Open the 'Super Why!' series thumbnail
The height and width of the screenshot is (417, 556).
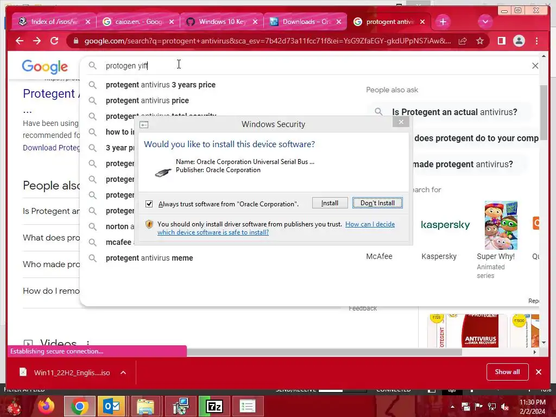click(501, 225)
